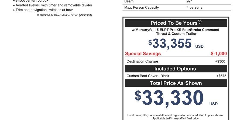Click the $-1,000 savings amount
The width and height of the screenshot is (240, 120).
pyautogui.click(x=219, y=54)
